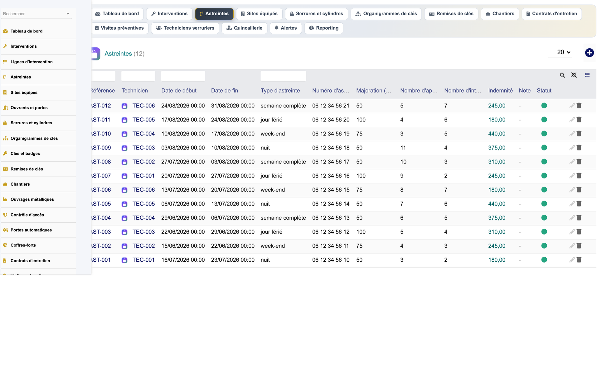
Task: Click the Type d'astreinte filter field
Action: (x=283, y=76)
